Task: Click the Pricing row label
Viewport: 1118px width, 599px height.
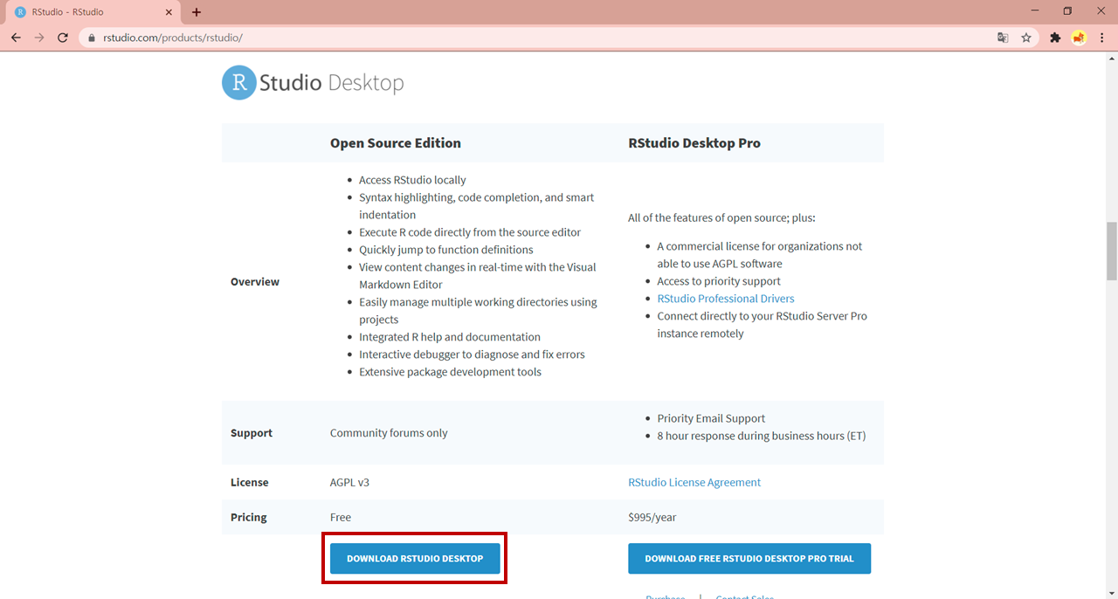Action: point(249,517)
